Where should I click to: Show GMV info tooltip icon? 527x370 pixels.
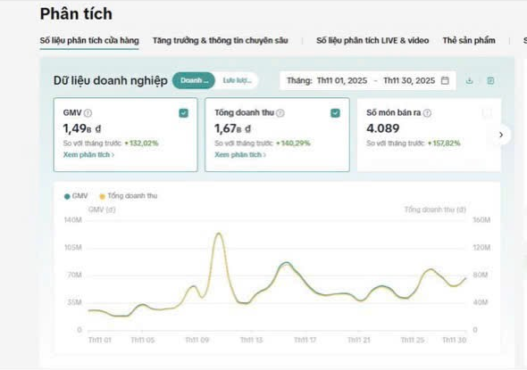pos(88,113)
